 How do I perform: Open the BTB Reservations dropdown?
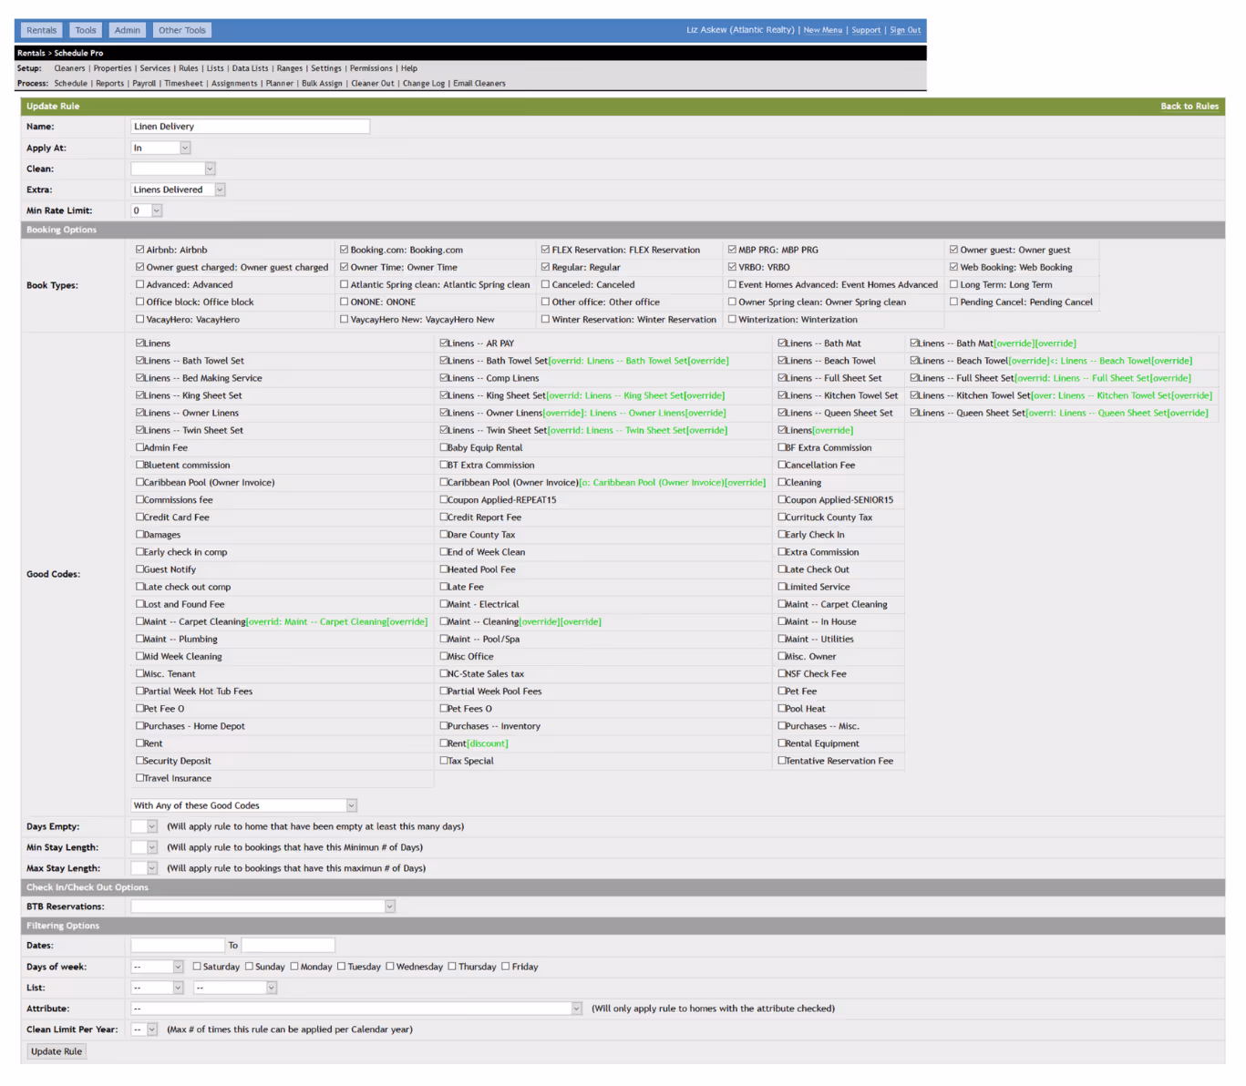coord(263,907)
